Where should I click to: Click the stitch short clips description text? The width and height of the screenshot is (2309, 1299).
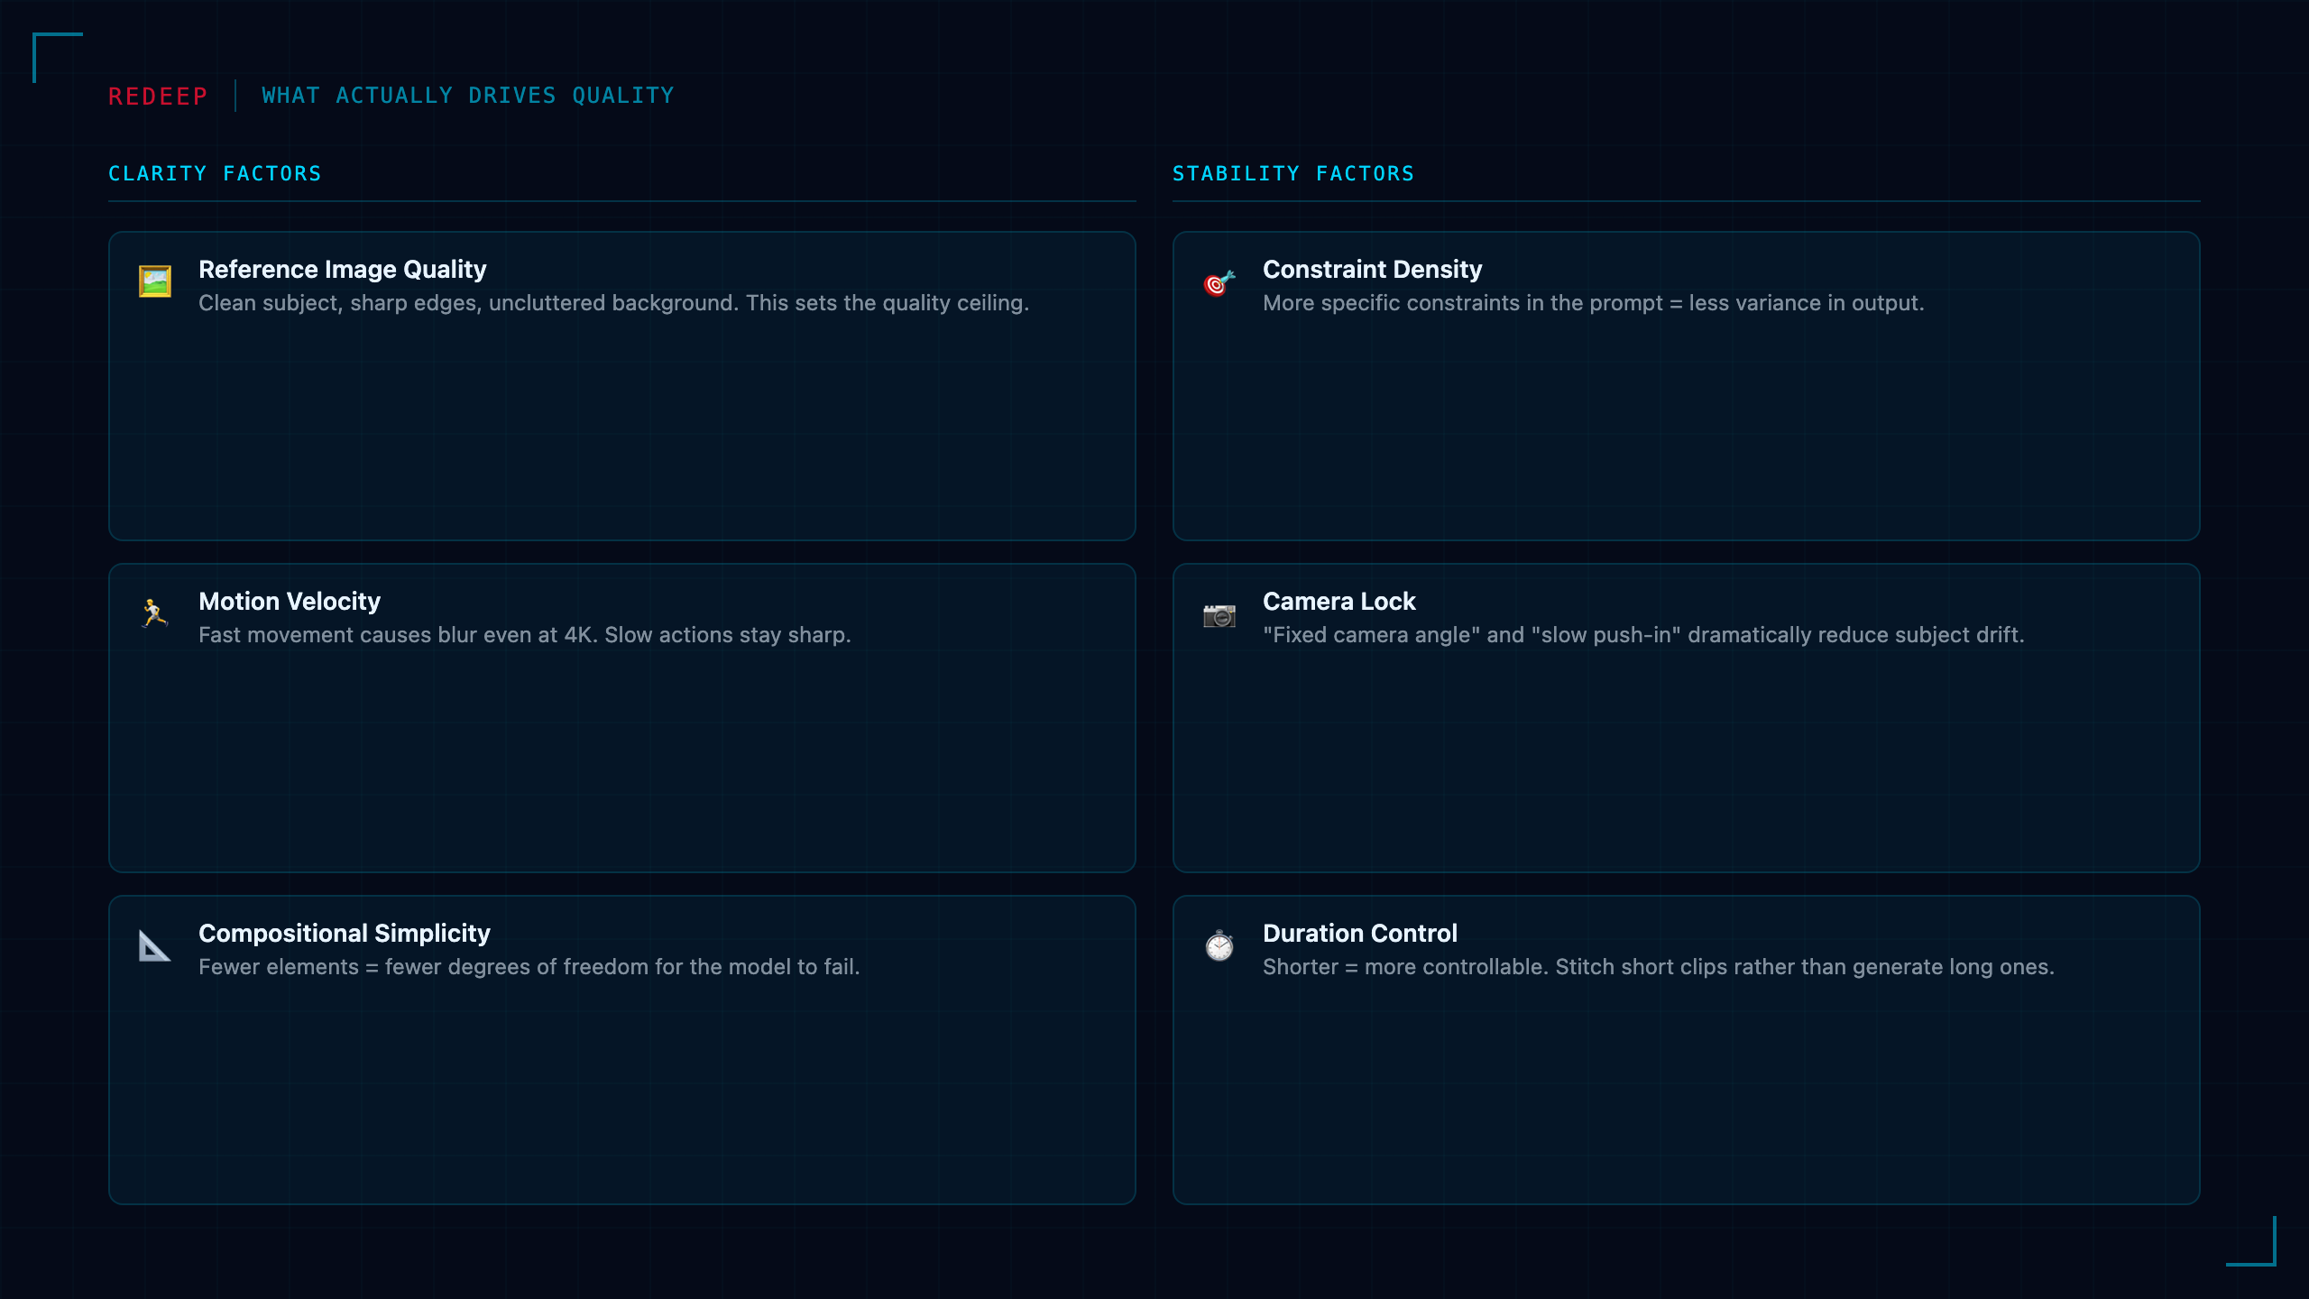[x=1659, y=967]
